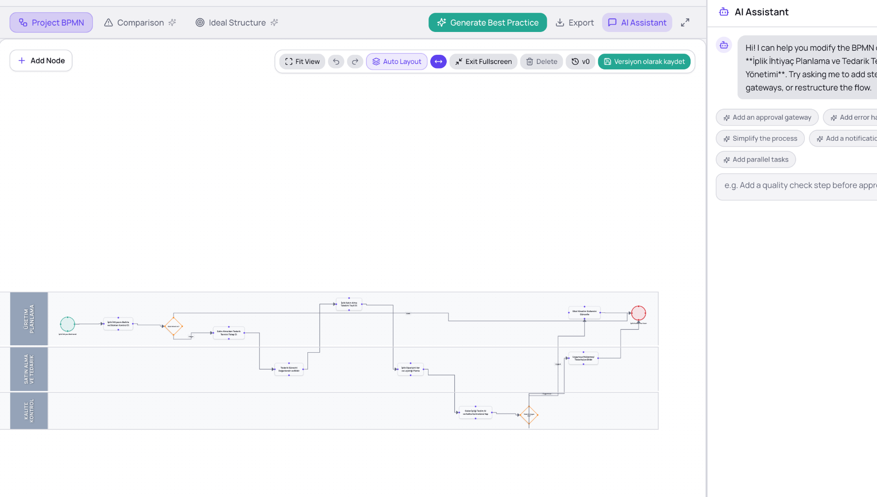877x497 pixels.
Task: Select the 'İplik İhtiyacını Belirle' task node
Action: click(118, 324)
